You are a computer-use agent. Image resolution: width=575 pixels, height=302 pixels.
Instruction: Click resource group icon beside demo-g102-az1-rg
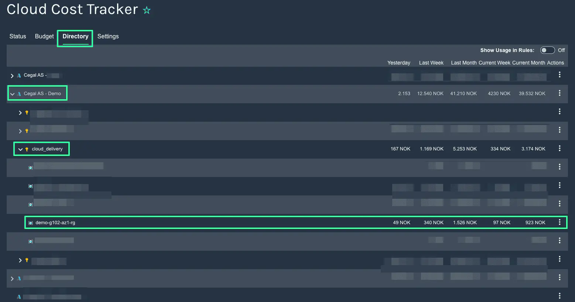31,223
